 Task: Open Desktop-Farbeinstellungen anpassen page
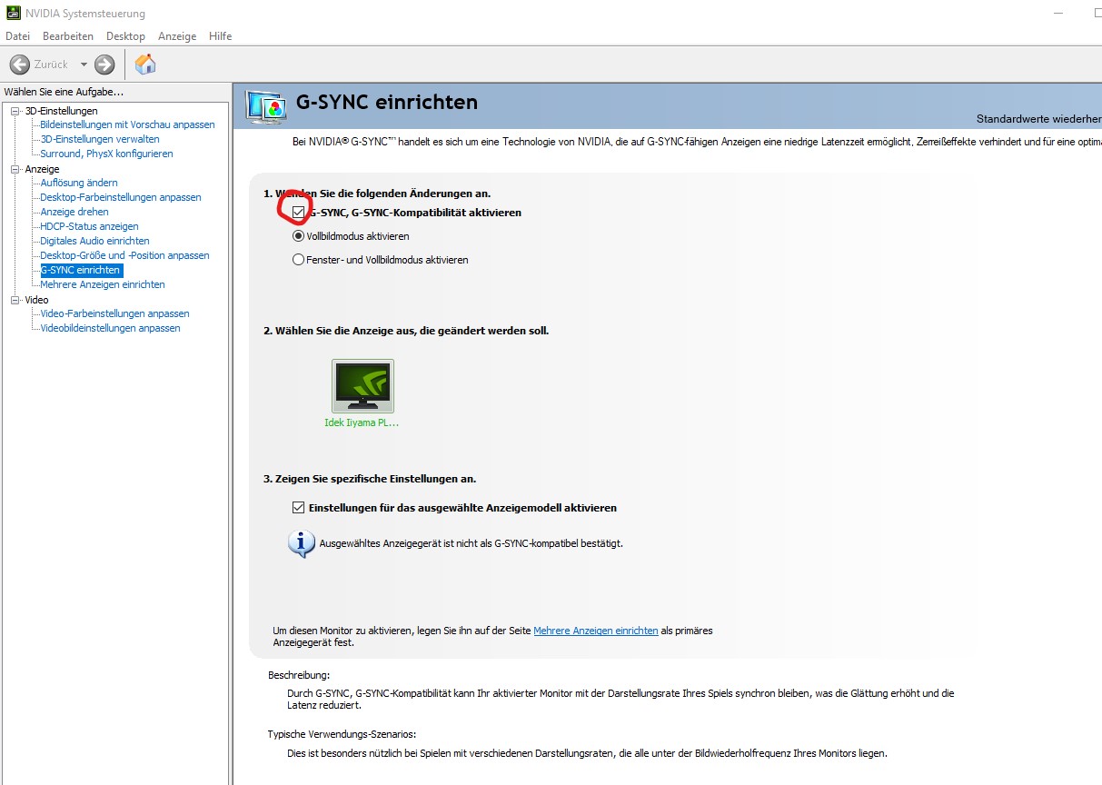click(121, 197)
